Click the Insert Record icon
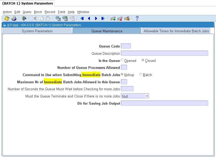This screenshot has width=216, height=157. (113, 18)
